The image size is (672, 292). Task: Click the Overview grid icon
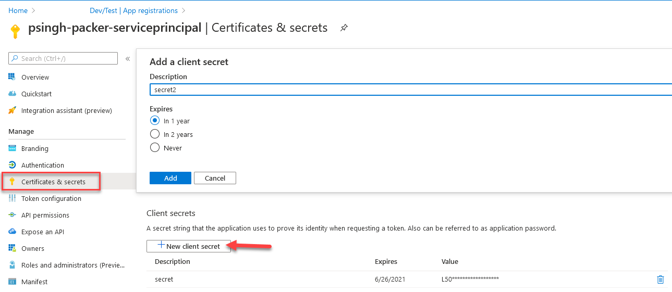point(12,77)
